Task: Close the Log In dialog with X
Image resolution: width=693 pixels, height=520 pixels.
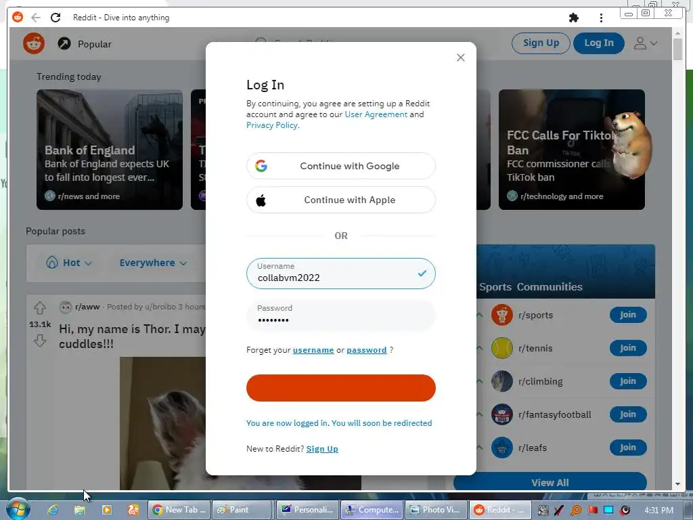Action: pyautogui.click(x=460, y=58)
